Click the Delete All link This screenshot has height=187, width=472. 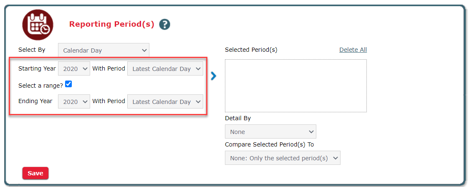point(353,50)
